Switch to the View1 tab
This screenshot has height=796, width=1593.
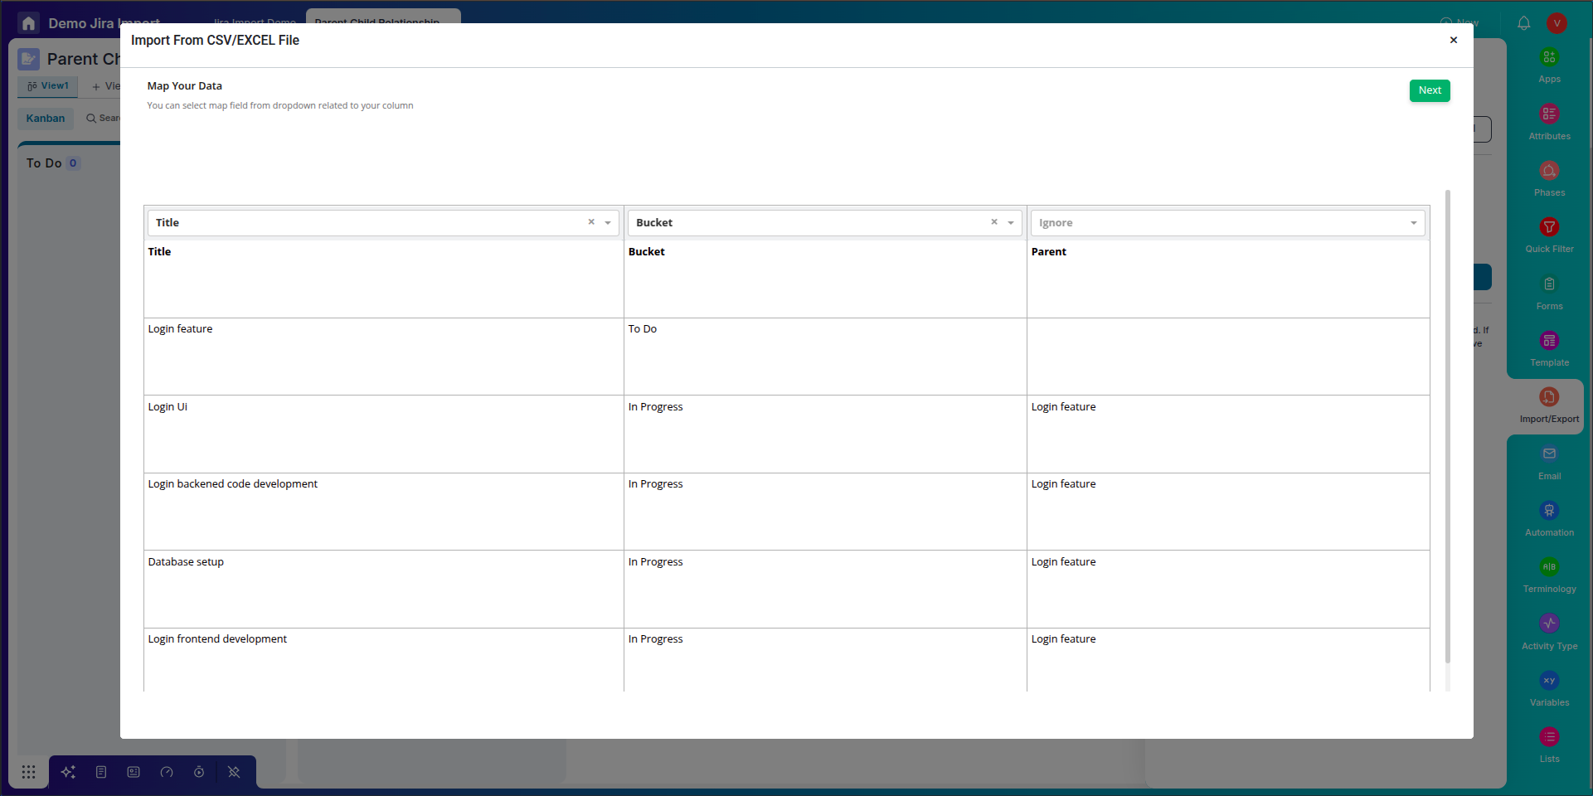point(48,86)
